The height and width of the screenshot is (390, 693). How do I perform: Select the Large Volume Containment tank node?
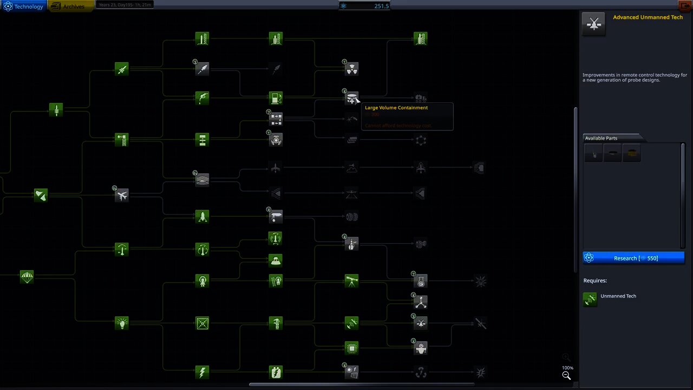click(x=351, y=98)
